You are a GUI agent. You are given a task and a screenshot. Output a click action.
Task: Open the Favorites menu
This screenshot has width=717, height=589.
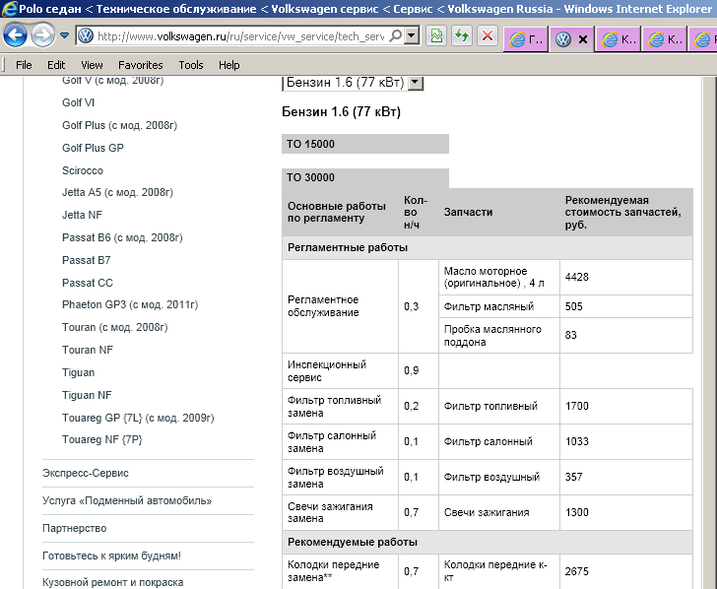(x=140, y=65)
